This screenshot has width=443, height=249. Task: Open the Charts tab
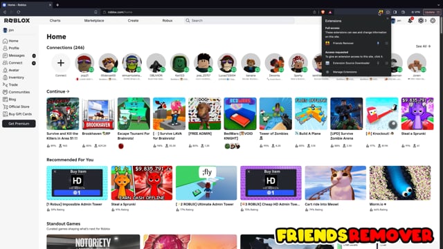(55, 21)
